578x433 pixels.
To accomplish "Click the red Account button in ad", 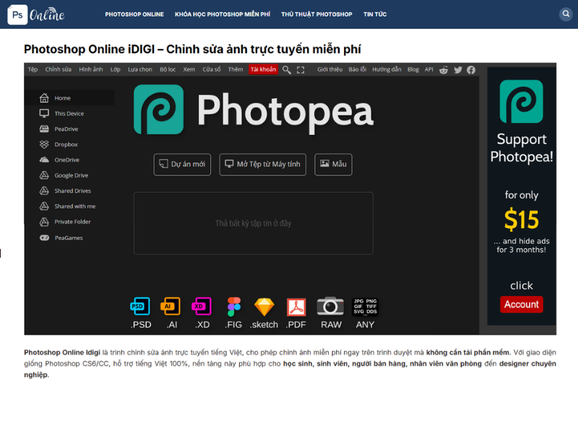I will [x=521, y=305].
